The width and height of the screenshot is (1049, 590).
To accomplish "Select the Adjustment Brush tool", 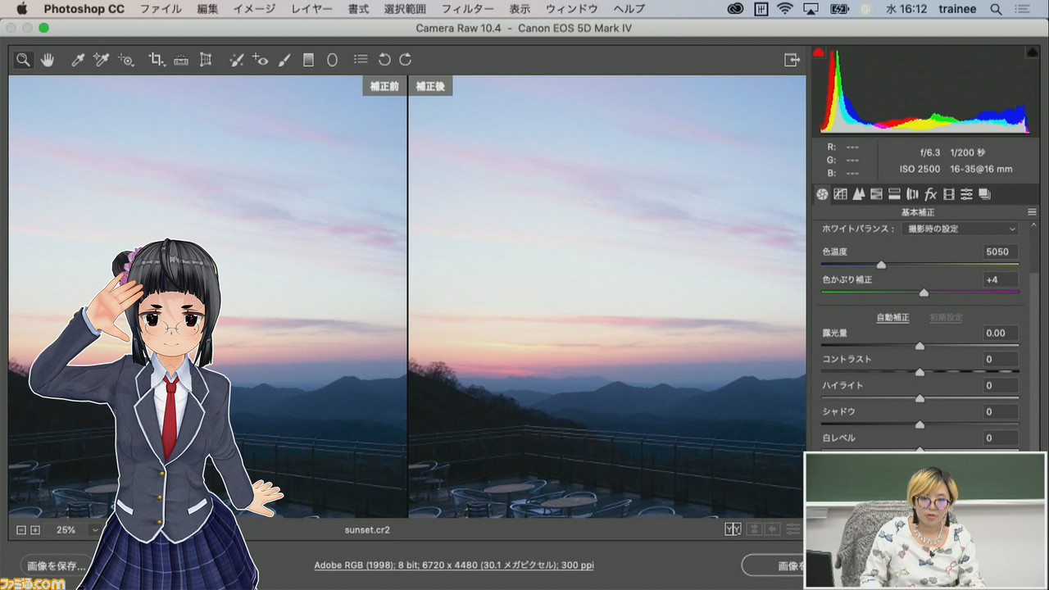I will 284,60.
